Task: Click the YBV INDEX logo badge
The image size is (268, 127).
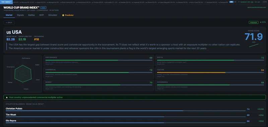Action: coord(6,2)
